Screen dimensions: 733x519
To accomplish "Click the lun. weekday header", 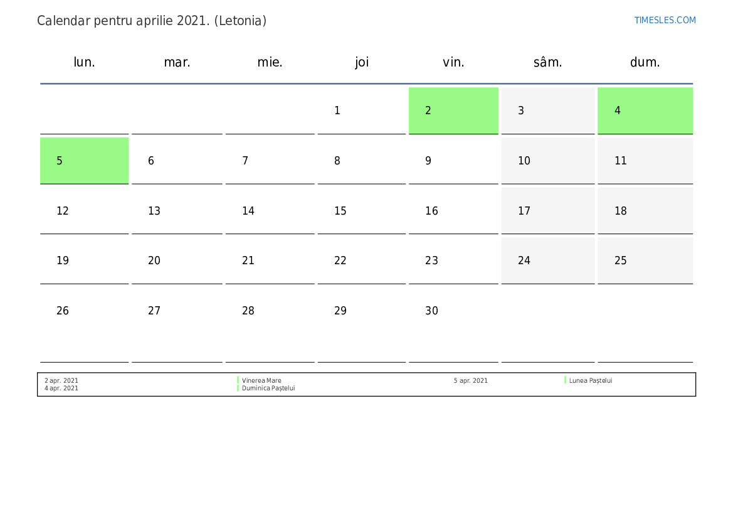I will (x=84, y=62).
